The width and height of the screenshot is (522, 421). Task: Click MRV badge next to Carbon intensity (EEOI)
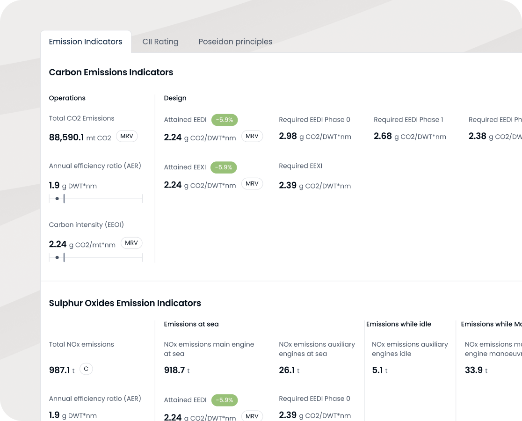pyautogui.click(x=131, y=243)
